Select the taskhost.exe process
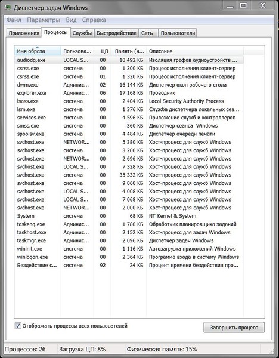 (129, 233)
